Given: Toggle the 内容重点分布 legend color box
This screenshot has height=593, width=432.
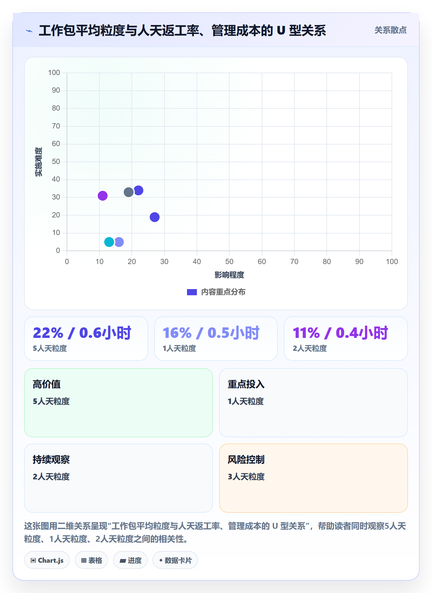Looking at the screenshot, I should click(192, 292).
